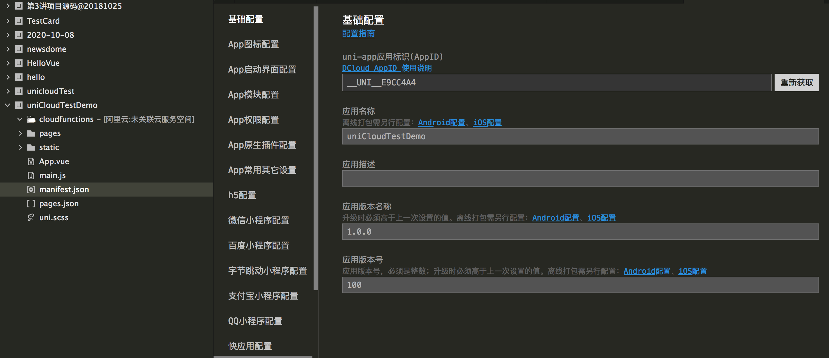Click the uniCloudTestDemo project icon
829x358 pixels.
coord(18,105)
